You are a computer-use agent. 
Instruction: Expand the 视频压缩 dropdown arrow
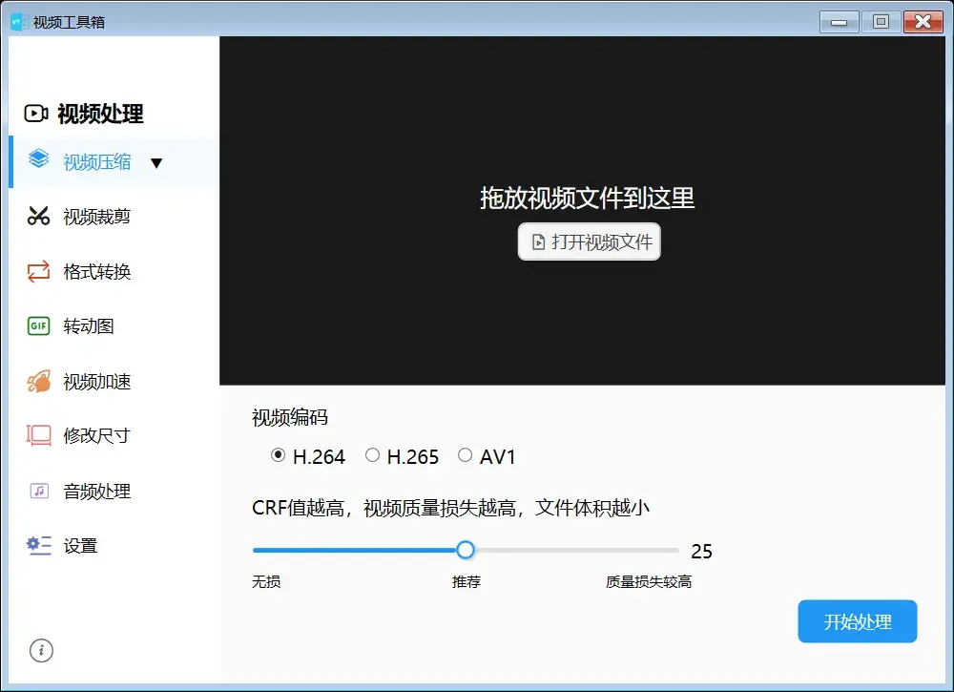click(x=156, y=163)
